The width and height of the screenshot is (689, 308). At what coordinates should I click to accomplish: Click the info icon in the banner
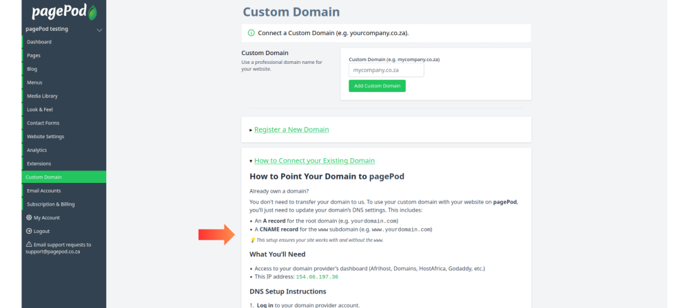pos(251,33)
